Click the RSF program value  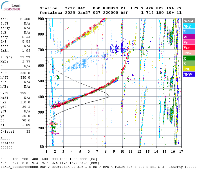pyautogui.click(x=124, y=13)
